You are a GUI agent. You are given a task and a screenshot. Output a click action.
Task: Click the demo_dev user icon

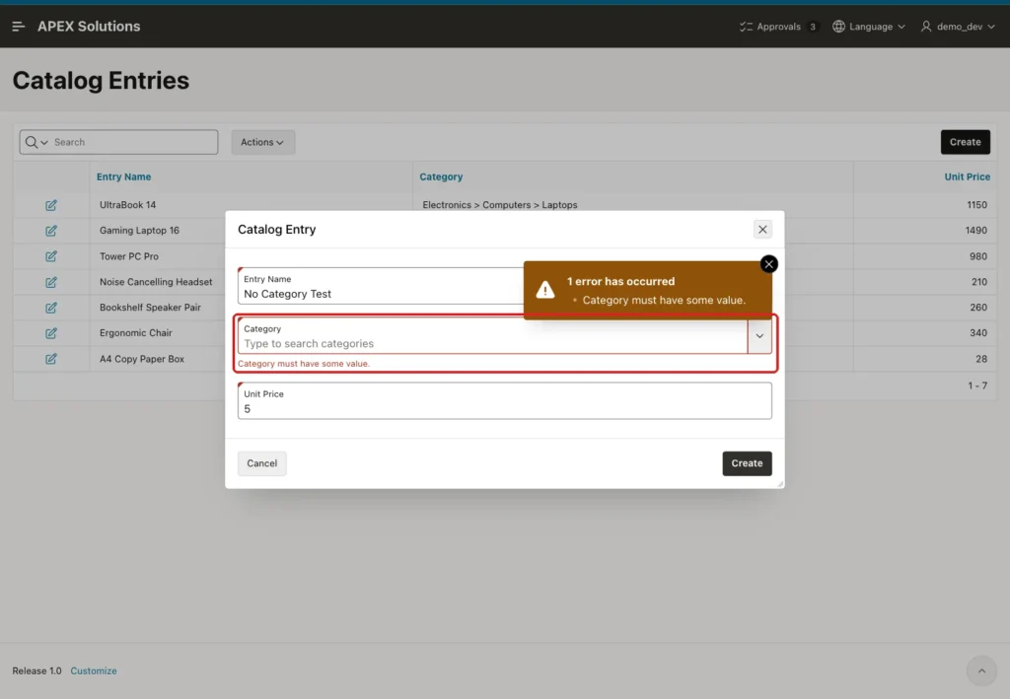pyautogui.click(x=926, y=27)
